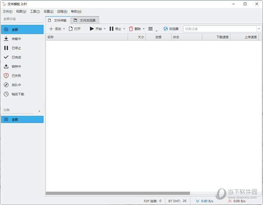263x205 pixels.
Task: Click the three-line list options icon in toolbar
Action: point(150,29)
